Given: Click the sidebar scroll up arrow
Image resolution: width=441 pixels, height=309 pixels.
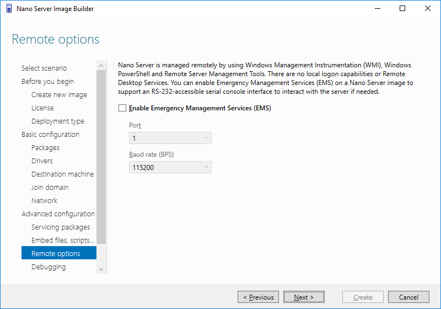Looking at the screenshot, I should tap(101, 66).
